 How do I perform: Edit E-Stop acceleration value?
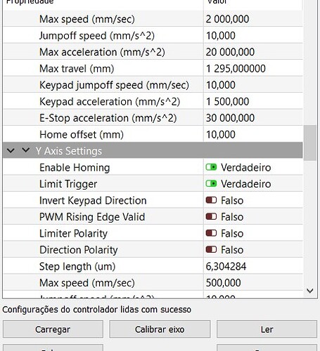253,118
